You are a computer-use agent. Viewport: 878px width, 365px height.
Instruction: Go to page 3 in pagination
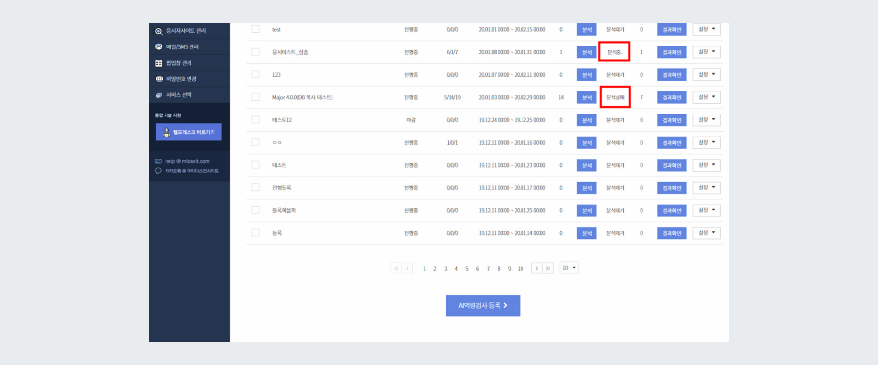click(x=446, y=269)
